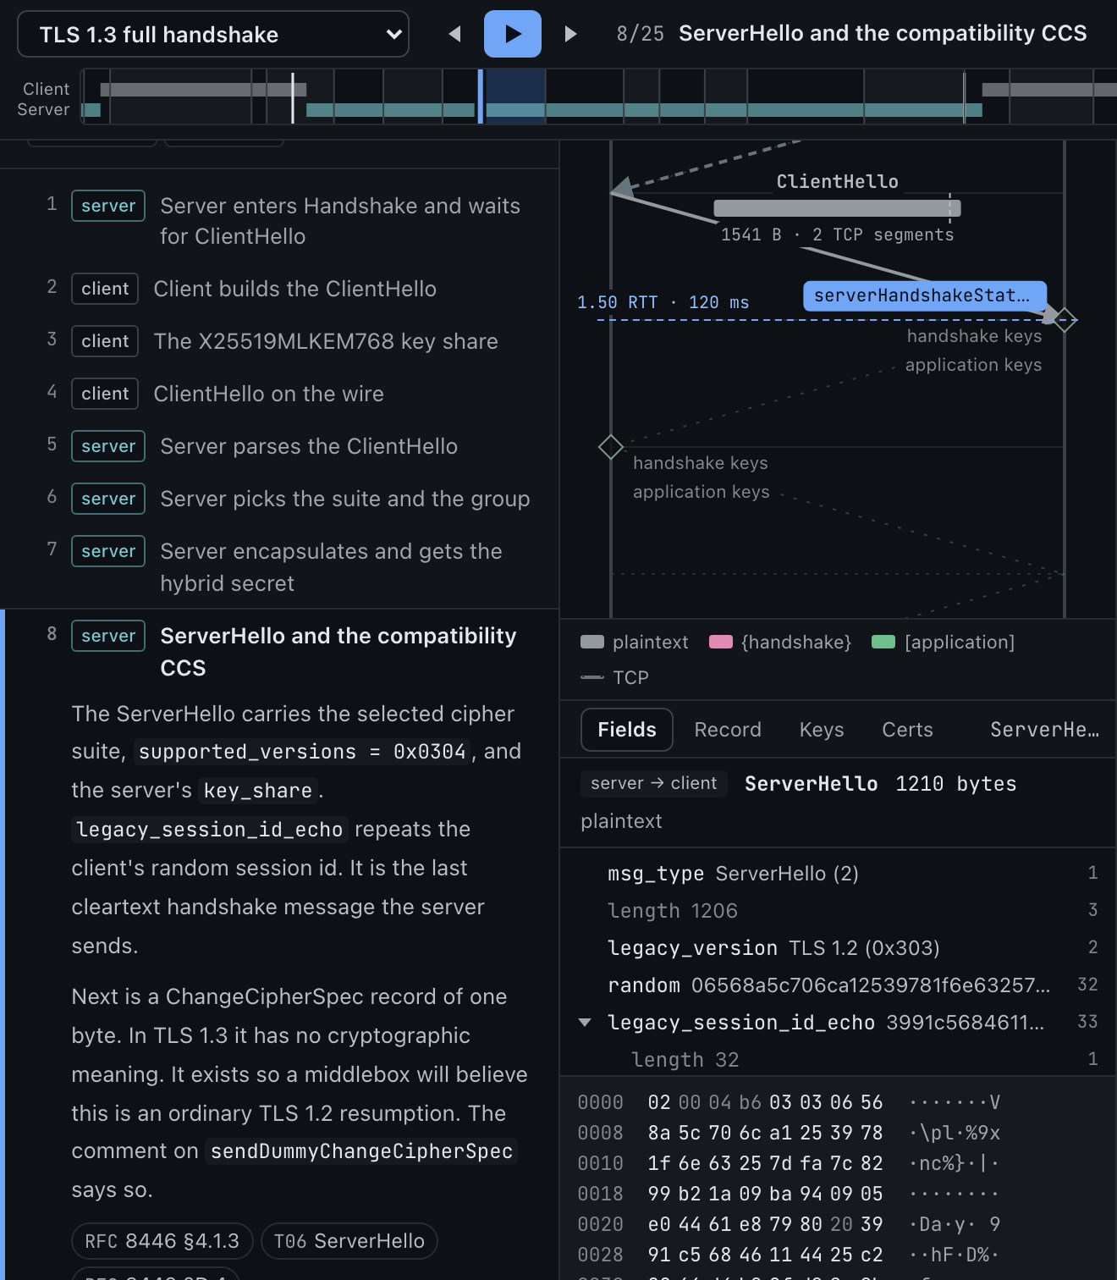Select the msg_type ServerHello (2) field
Screen dimensions: 1117x1280
[x=838, y=874]
